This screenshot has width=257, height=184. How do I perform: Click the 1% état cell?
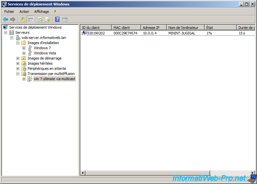click(209, 33)
